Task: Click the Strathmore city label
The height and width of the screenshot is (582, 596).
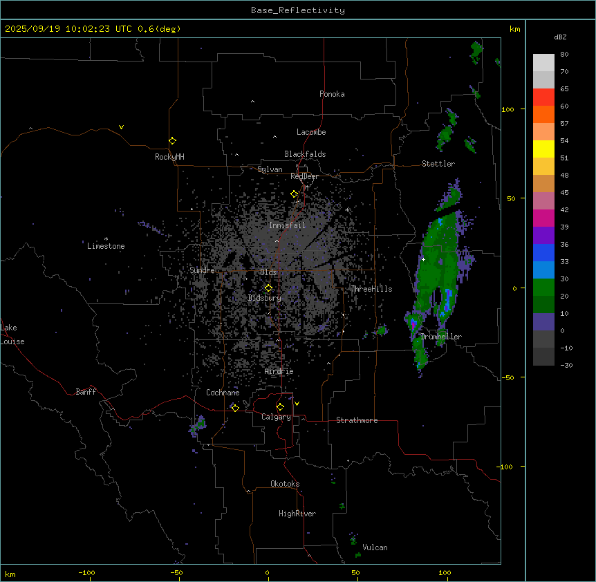Action: [357, 420]
